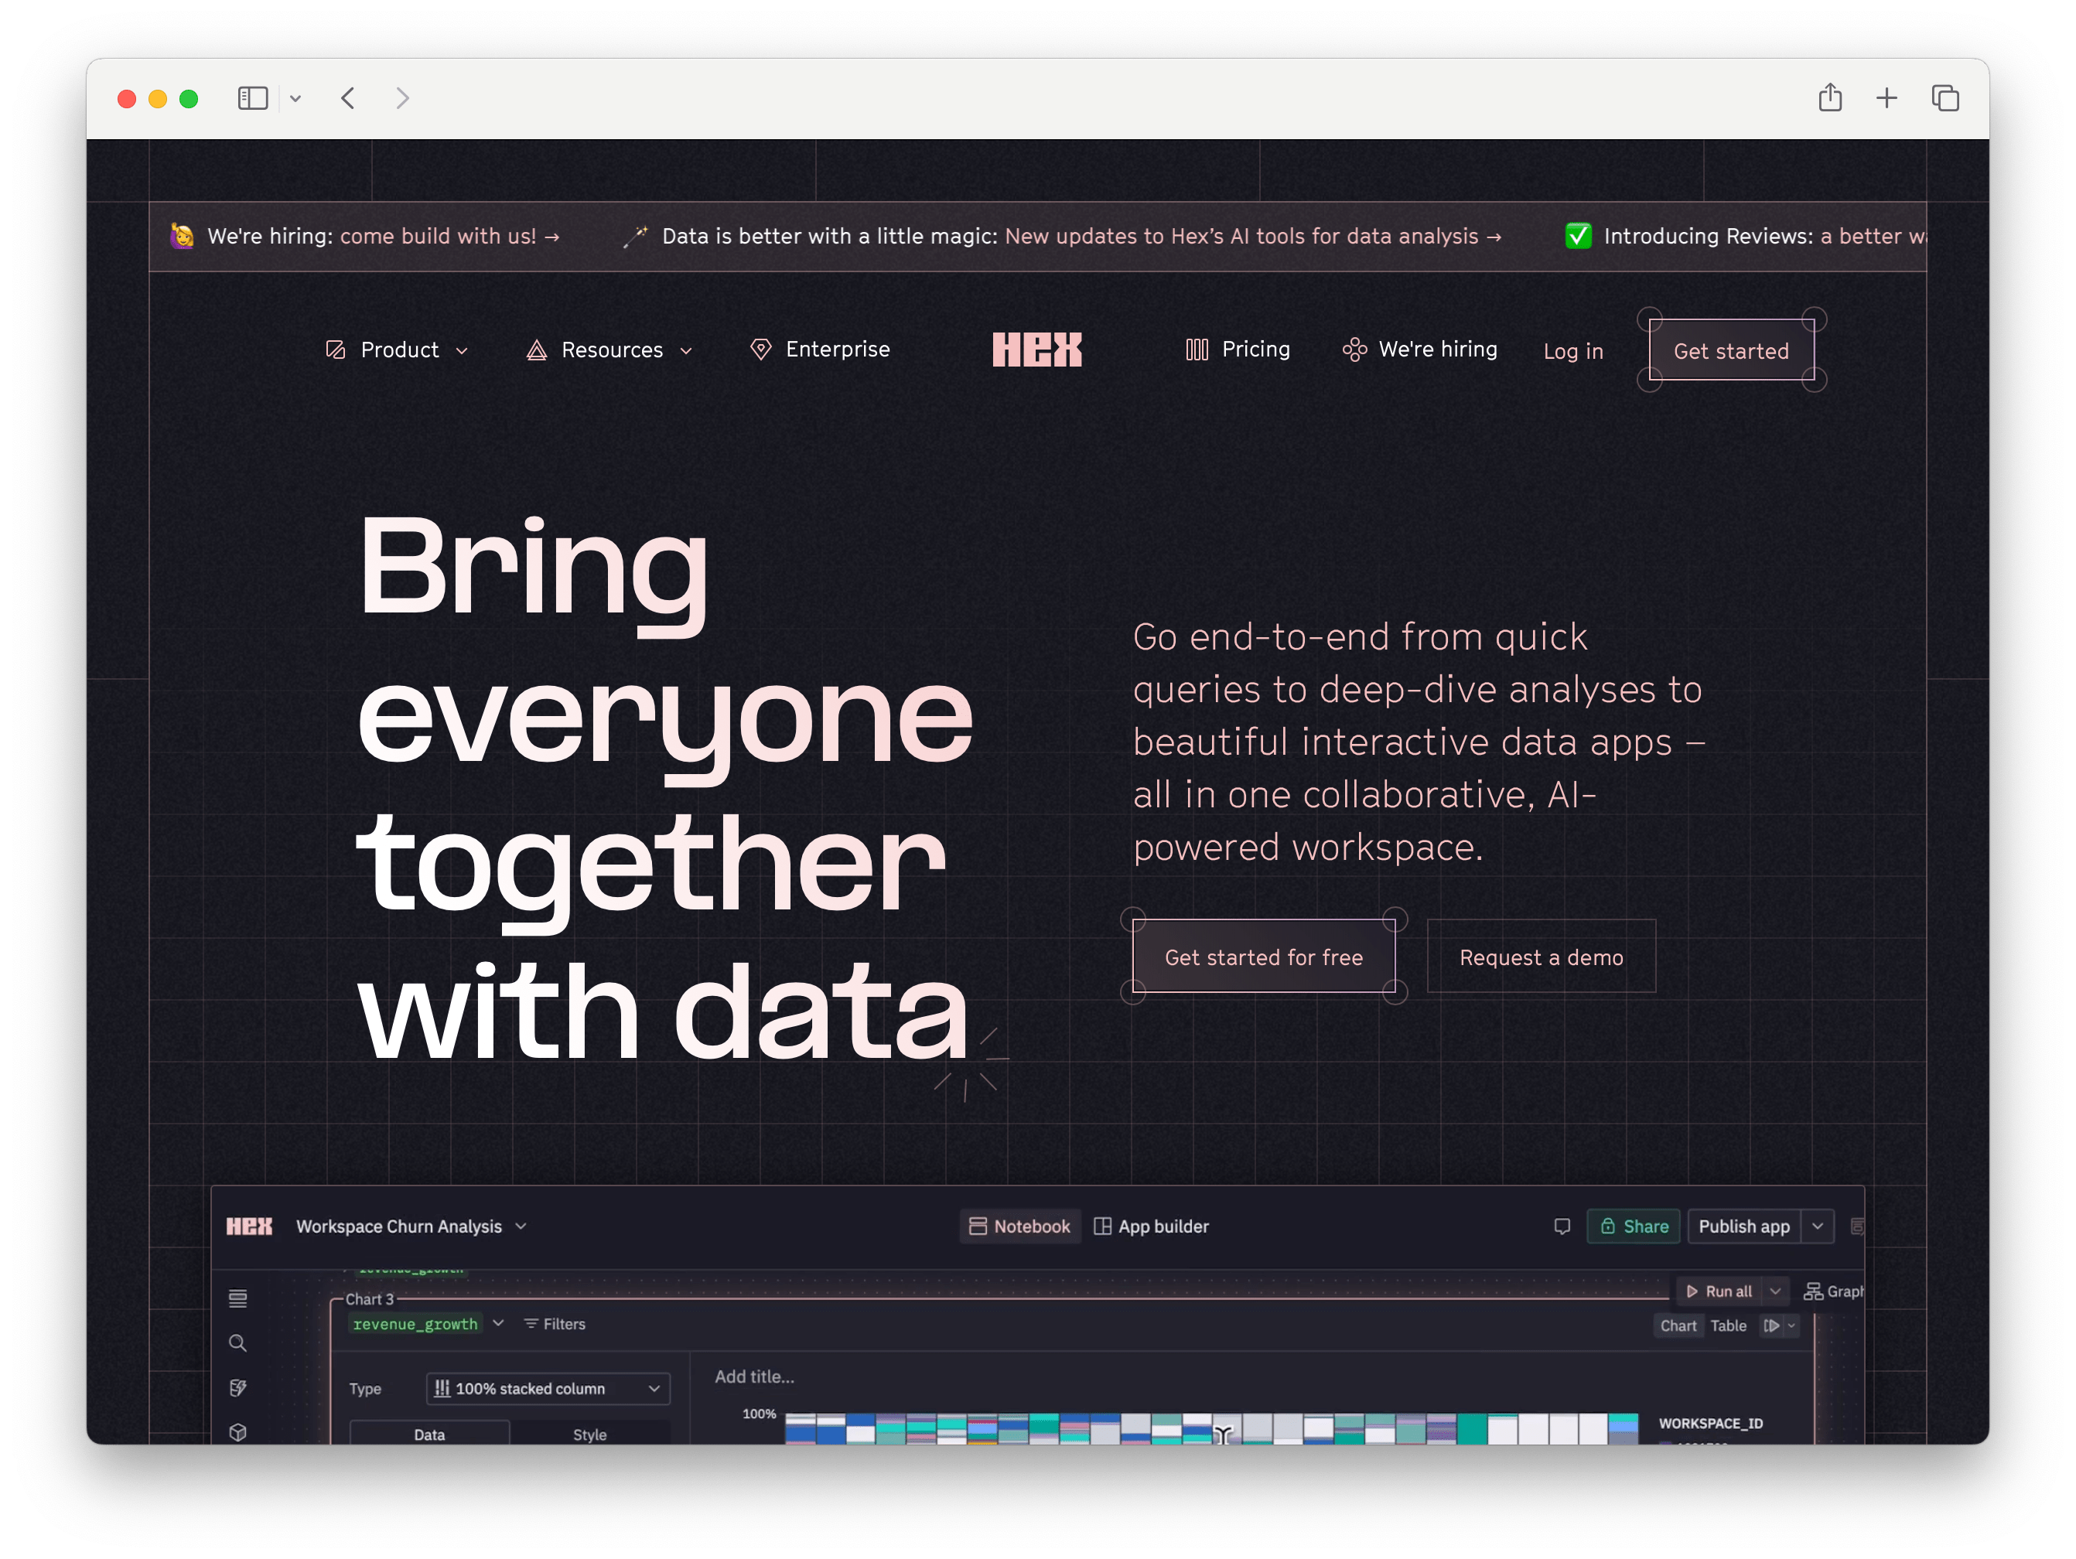This screenshot has width=2076, height=1559.
Task: Open the revenue_growth dataframe dropdown
Action: click(427, 1325)
